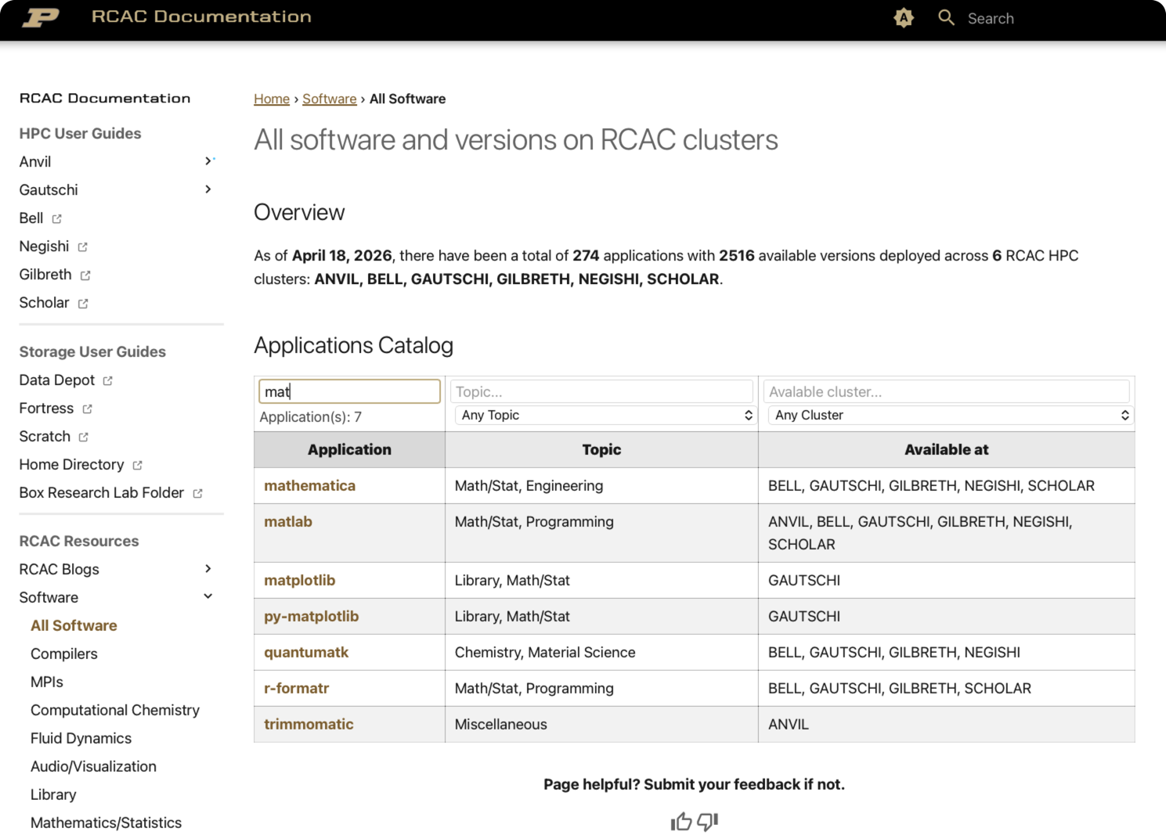Viewport: 1166px width, 839px height.
Task: Open Mathematics/Statistics from the sidebar
Action: pyautogui.click(x=106, y=823)
